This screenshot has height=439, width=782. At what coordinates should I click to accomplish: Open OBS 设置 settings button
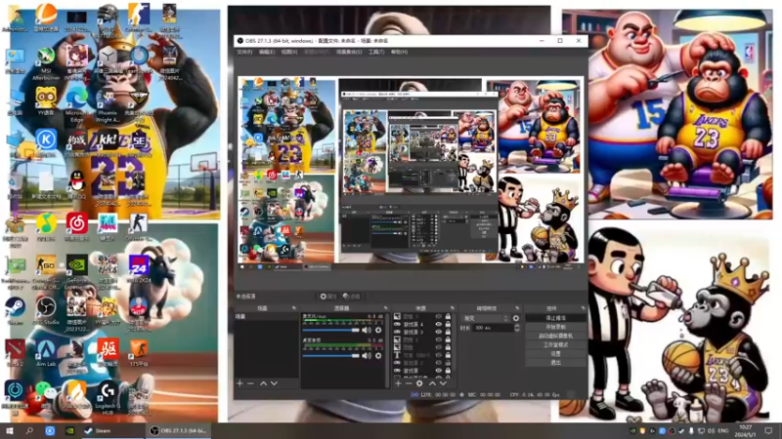coord(555,353)
